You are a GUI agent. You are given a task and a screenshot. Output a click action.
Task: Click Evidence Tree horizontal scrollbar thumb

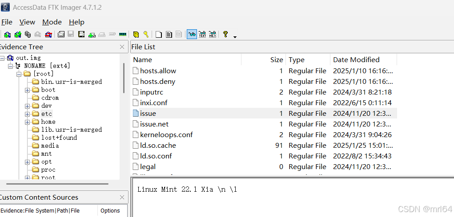pyautogui.click(x=57, y=184)
